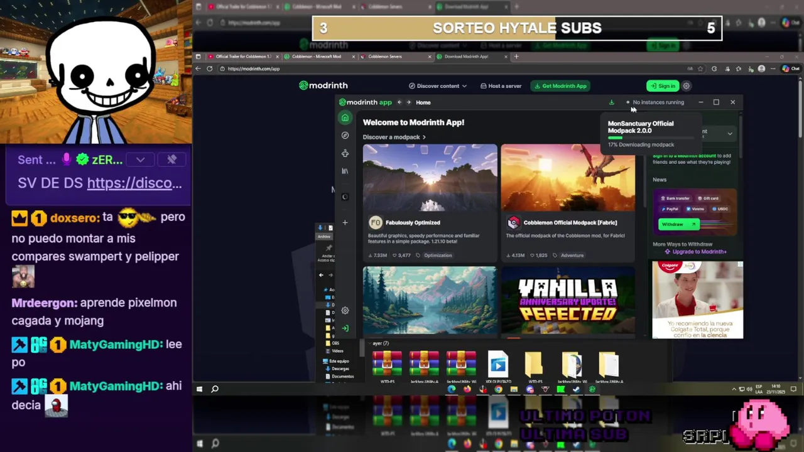Click the green Sign in button
This screenshot has width=804, height=452.
point(662,86)
